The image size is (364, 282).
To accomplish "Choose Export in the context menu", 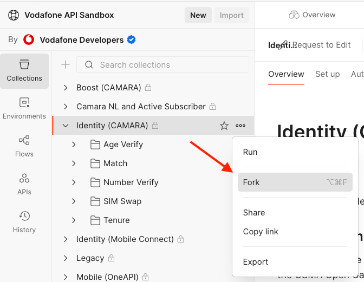I will [x=256, y=262].
